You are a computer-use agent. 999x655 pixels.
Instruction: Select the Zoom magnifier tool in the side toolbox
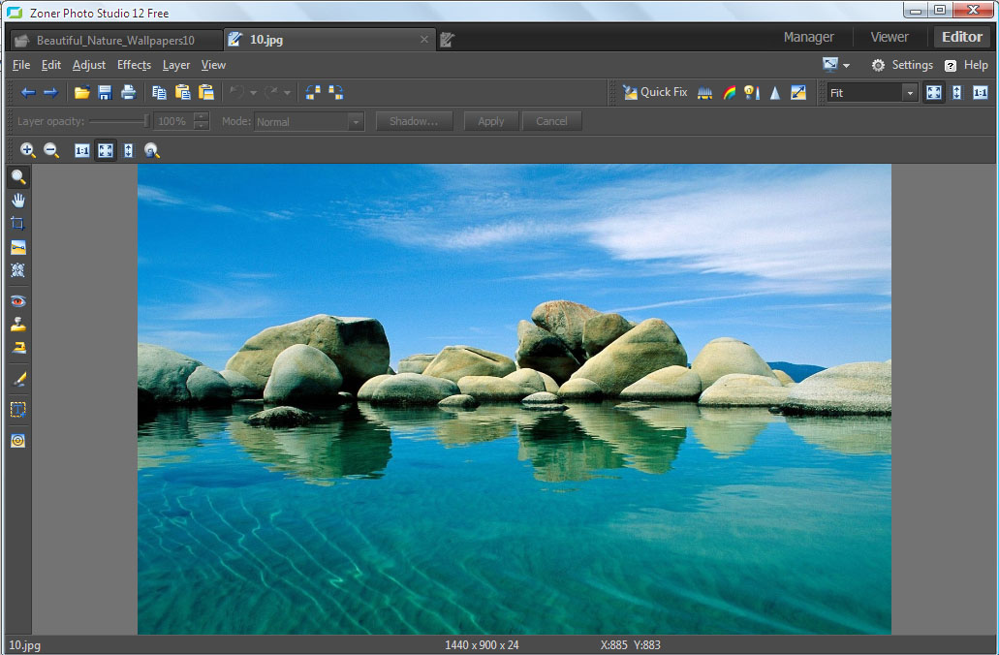(18, 176)
